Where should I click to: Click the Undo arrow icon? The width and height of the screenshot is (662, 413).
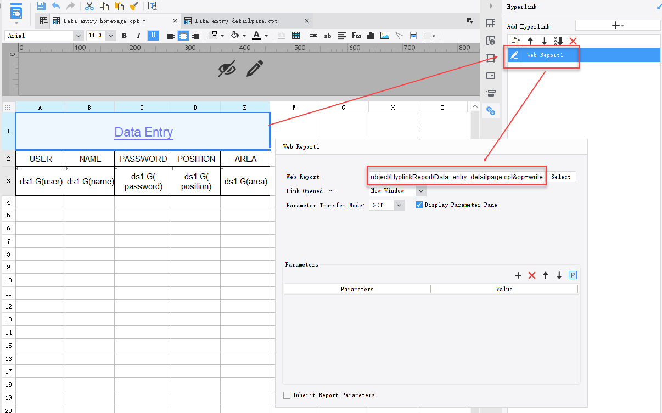[55, 6]
